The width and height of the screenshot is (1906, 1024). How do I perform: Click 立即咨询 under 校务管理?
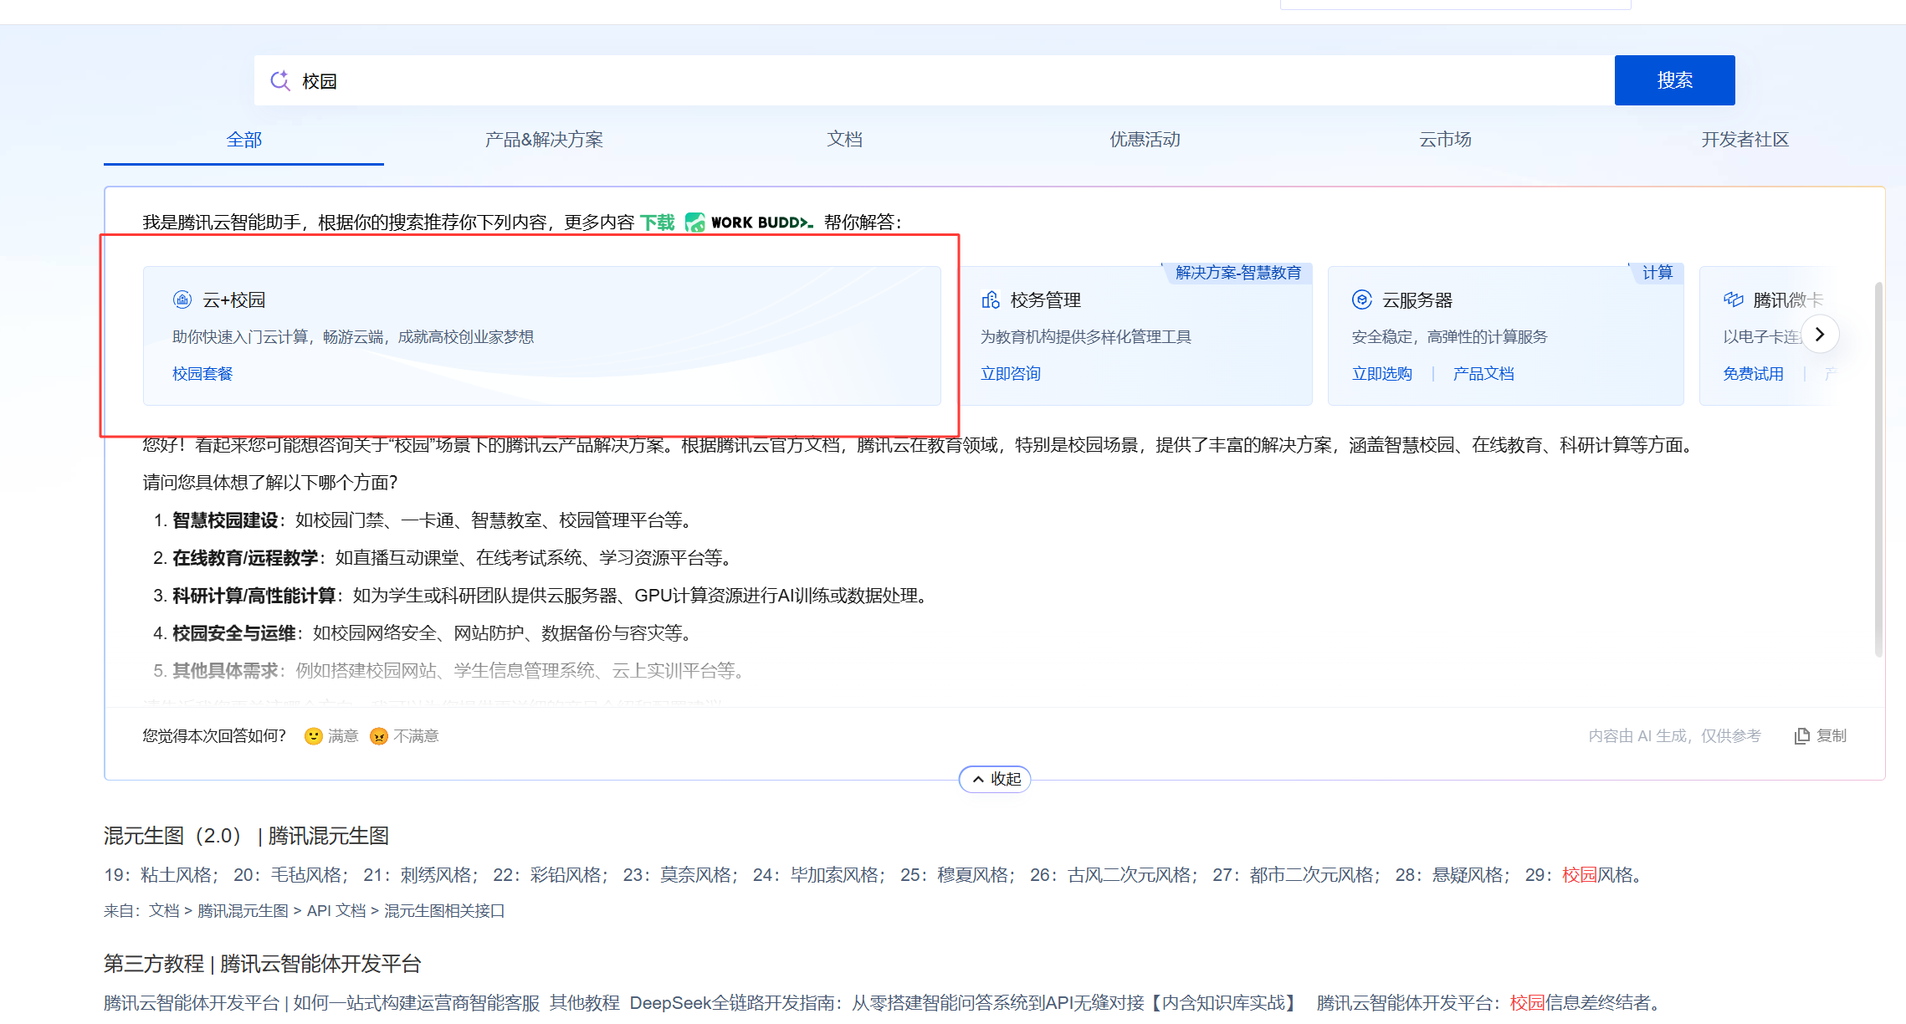click(x=1011, y=374)
